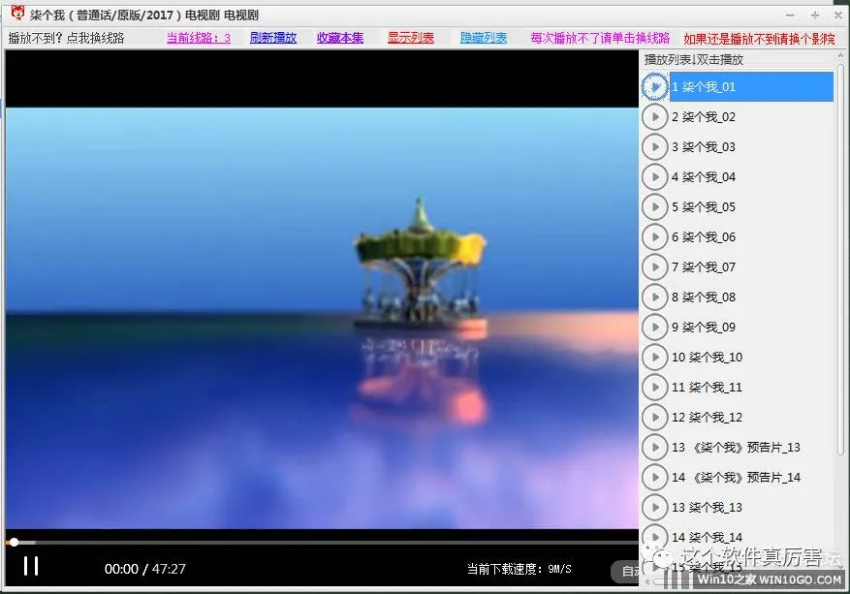This screenshot has height=594, width=850.
Task: Select episode 5 柒个我_05 in playlist
Action: click(x=703, y=207)
